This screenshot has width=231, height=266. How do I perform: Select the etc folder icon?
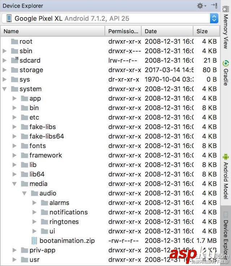(x=25, y=117)
